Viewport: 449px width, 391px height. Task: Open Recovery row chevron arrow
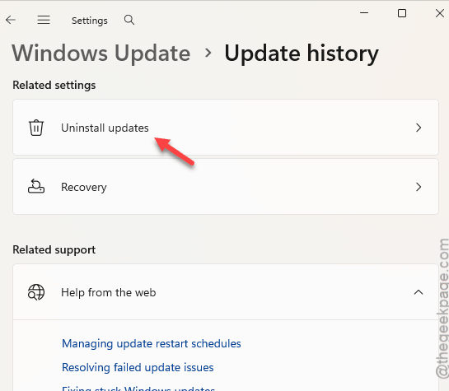419,187
